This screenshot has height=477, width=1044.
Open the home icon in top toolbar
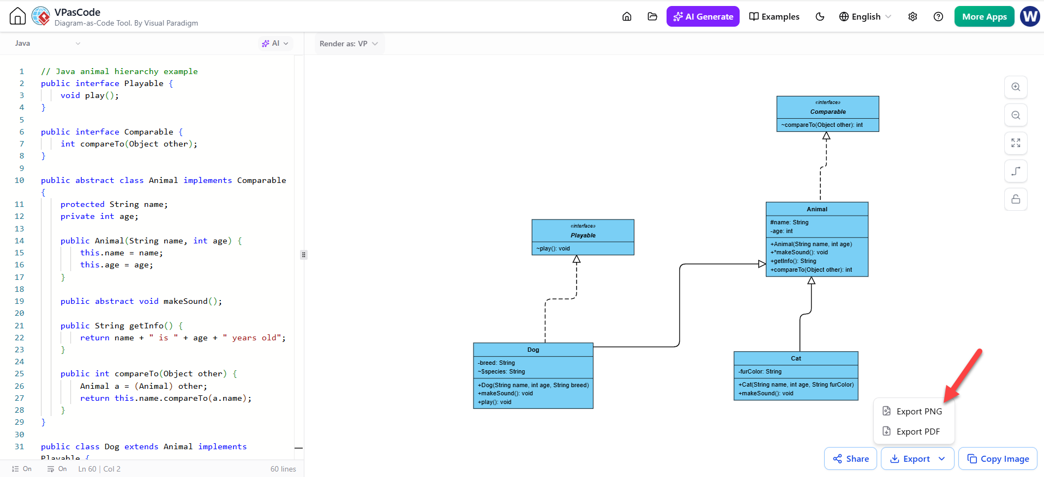pyautogui.click(x=627, y=16)
